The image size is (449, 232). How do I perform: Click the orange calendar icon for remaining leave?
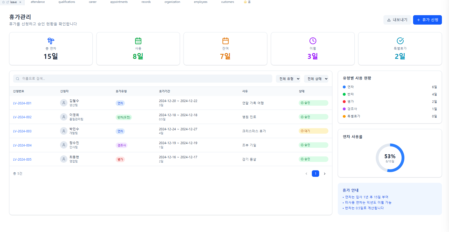click(x=226, y=41)
